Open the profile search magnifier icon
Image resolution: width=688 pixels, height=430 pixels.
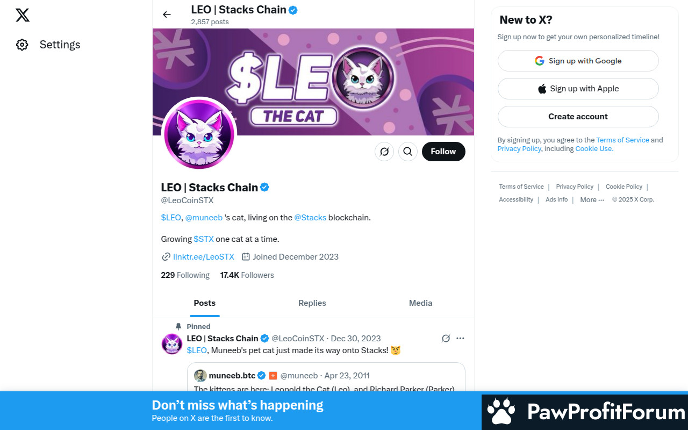click(408, 152)
